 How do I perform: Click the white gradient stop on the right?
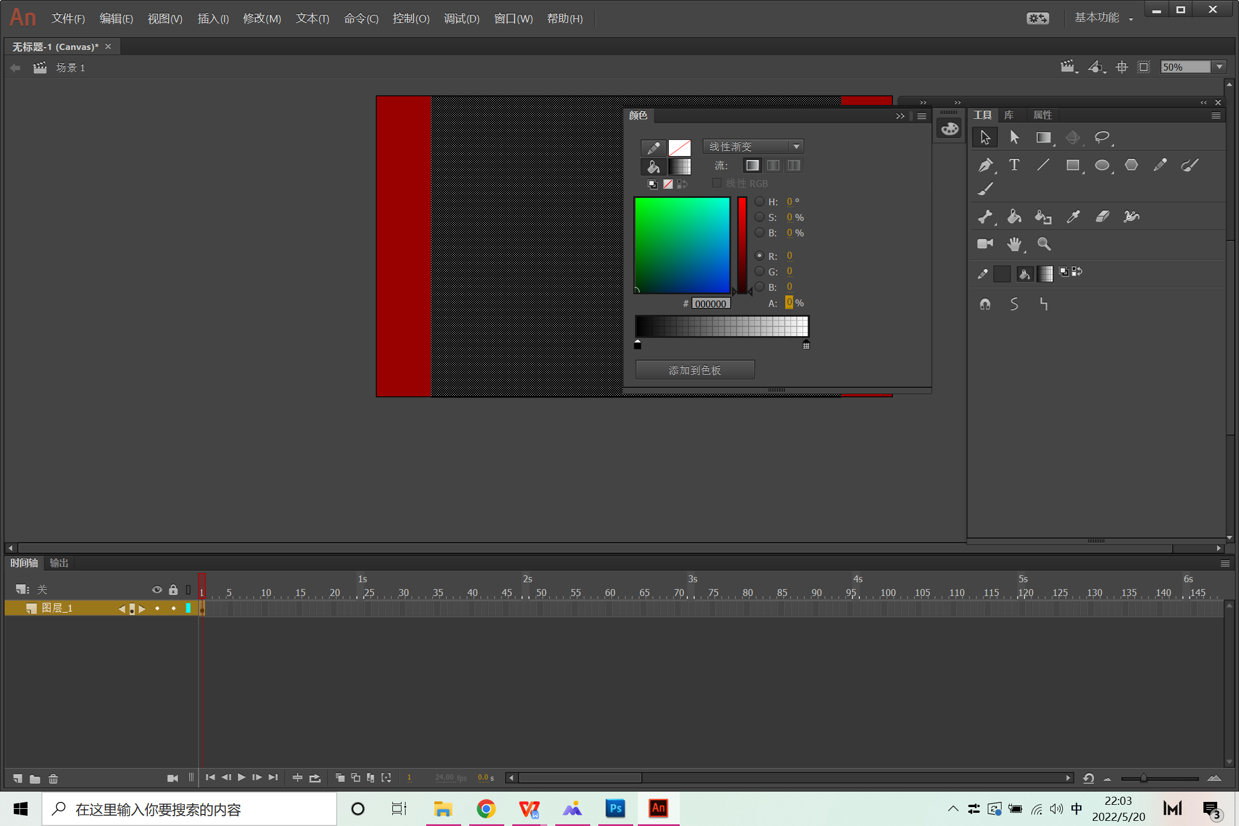(806, 345)
